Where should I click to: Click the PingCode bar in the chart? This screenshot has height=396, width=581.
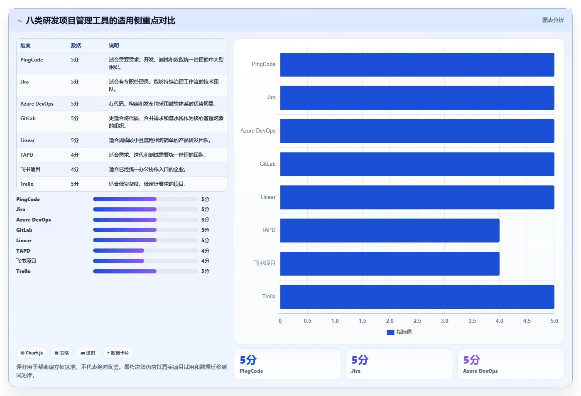[417, 64]
